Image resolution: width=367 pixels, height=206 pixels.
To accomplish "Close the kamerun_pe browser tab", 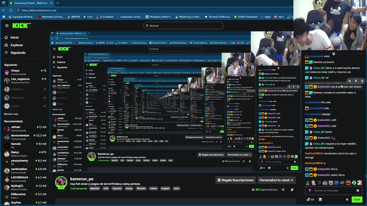I will (x=51, y=3).
